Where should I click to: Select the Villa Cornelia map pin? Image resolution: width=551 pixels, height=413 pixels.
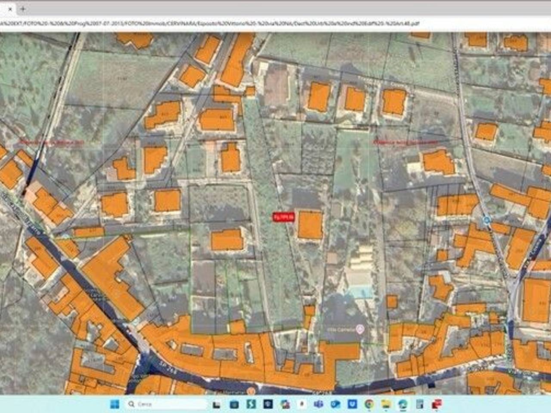click(x=361, y=330)
